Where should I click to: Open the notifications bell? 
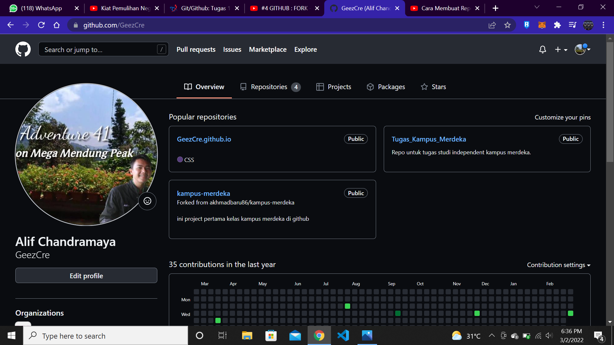tap(542, 50)
